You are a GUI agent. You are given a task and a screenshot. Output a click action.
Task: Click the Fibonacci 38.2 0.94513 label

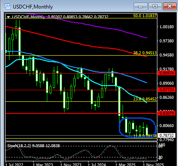(x=145, y=53)
